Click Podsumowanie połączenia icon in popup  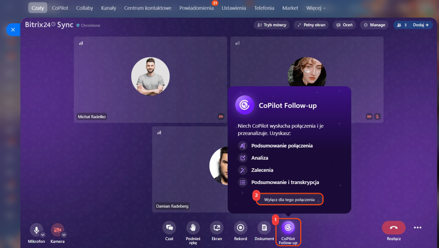pos(243,146)
